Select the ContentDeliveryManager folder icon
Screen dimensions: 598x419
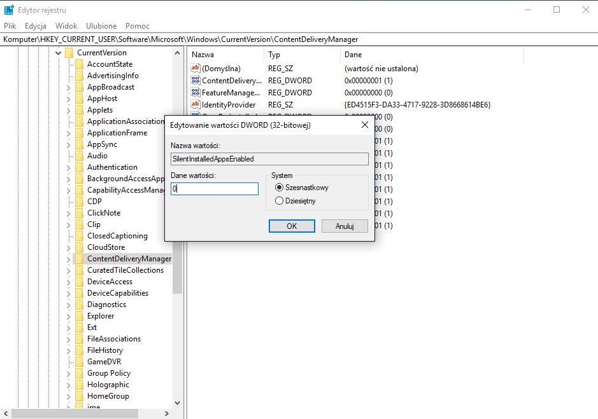click(79, 259)
